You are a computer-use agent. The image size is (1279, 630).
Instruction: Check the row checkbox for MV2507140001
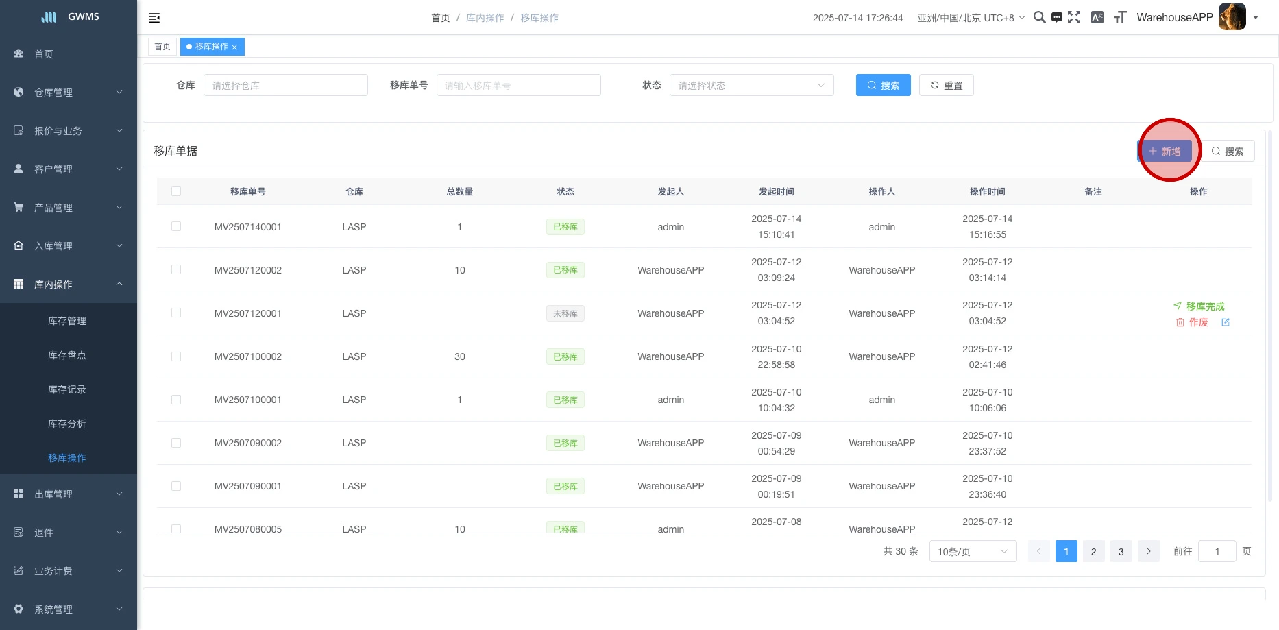pyautogui.click(x=176, y=226)
